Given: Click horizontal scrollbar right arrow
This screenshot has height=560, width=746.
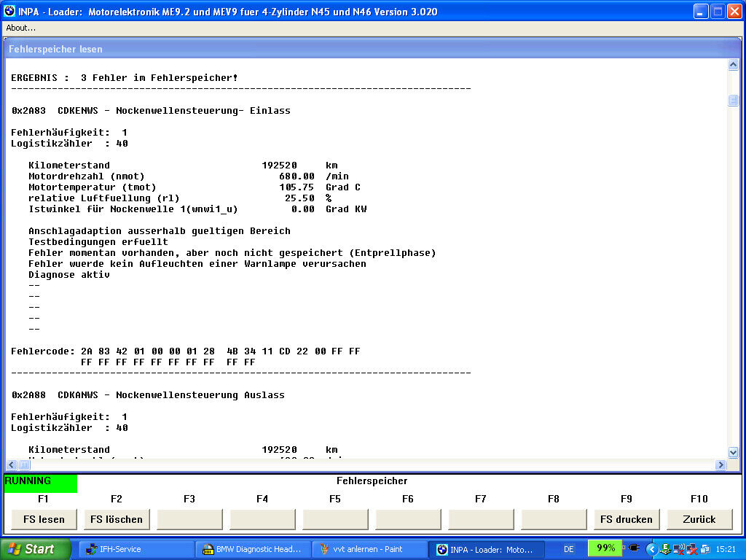Looking at the screenshot, I should (x=721, y=465).
